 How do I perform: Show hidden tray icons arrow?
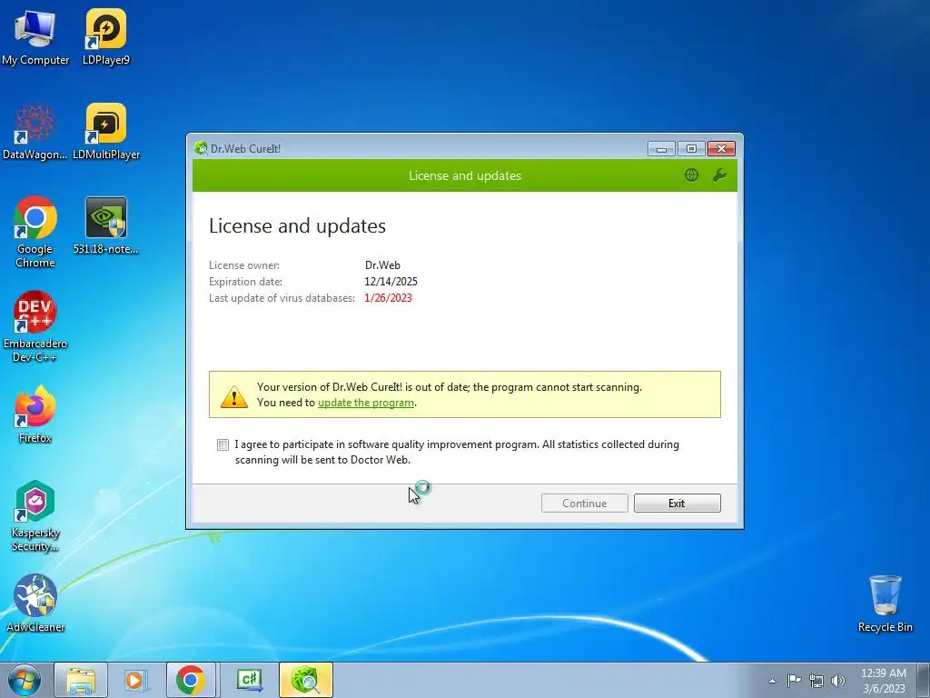click(772, 681)
